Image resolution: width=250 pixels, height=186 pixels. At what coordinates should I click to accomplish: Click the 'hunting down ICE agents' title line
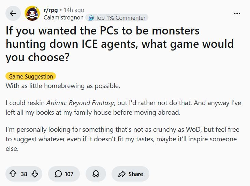pos(119,44)
